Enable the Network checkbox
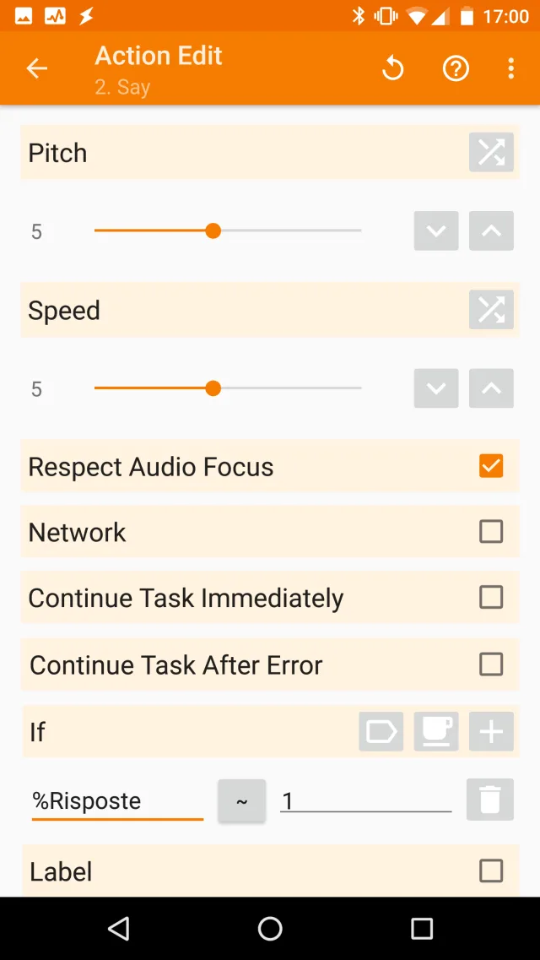This screenshot has width=540, height=960. coord(491,531)
